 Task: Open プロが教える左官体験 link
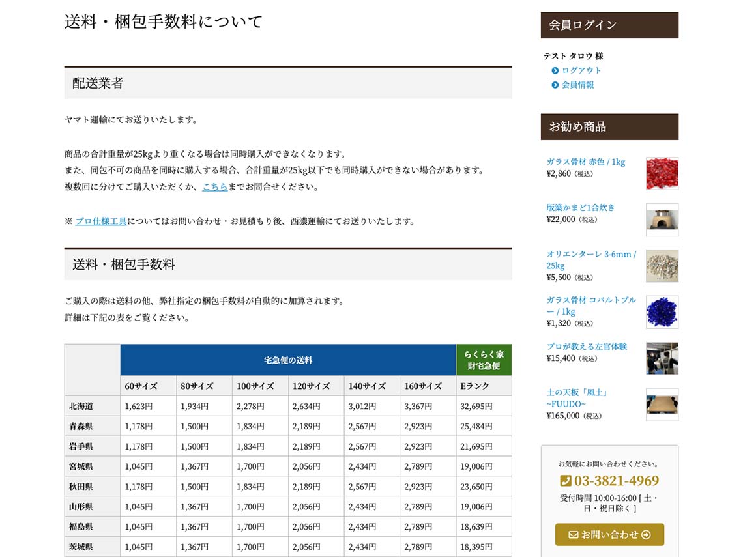[x=587, y=347]
